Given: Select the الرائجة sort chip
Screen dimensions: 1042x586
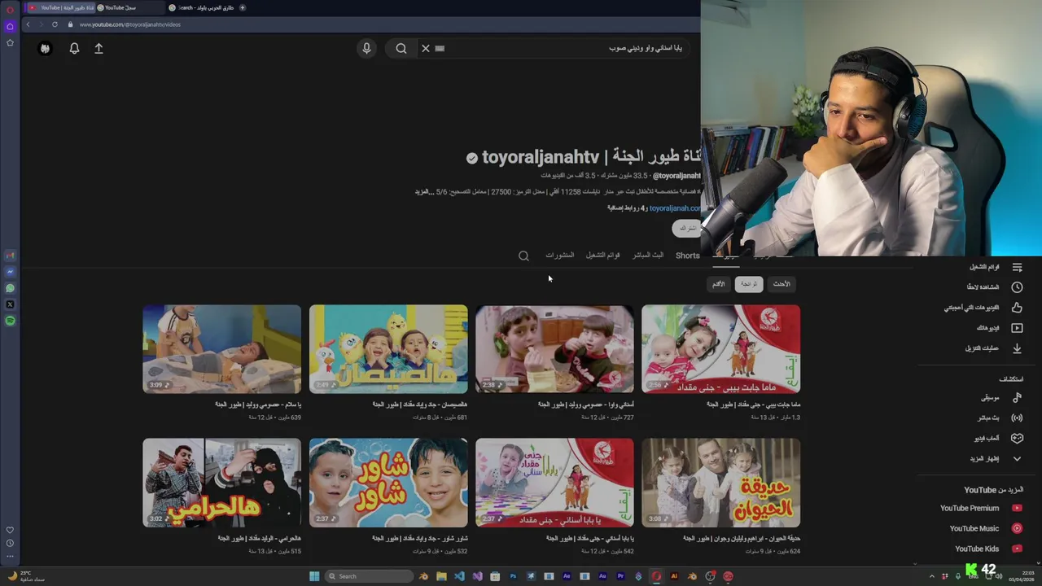Looking at the screenshot, I should click(x=748, y=284).
